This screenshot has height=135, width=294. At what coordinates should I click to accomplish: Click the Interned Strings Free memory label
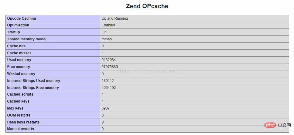[x=33, y=88]
